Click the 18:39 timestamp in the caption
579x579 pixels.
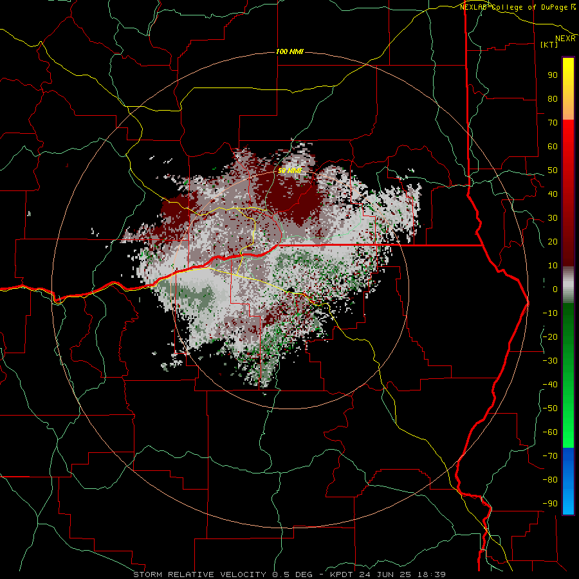432,574
